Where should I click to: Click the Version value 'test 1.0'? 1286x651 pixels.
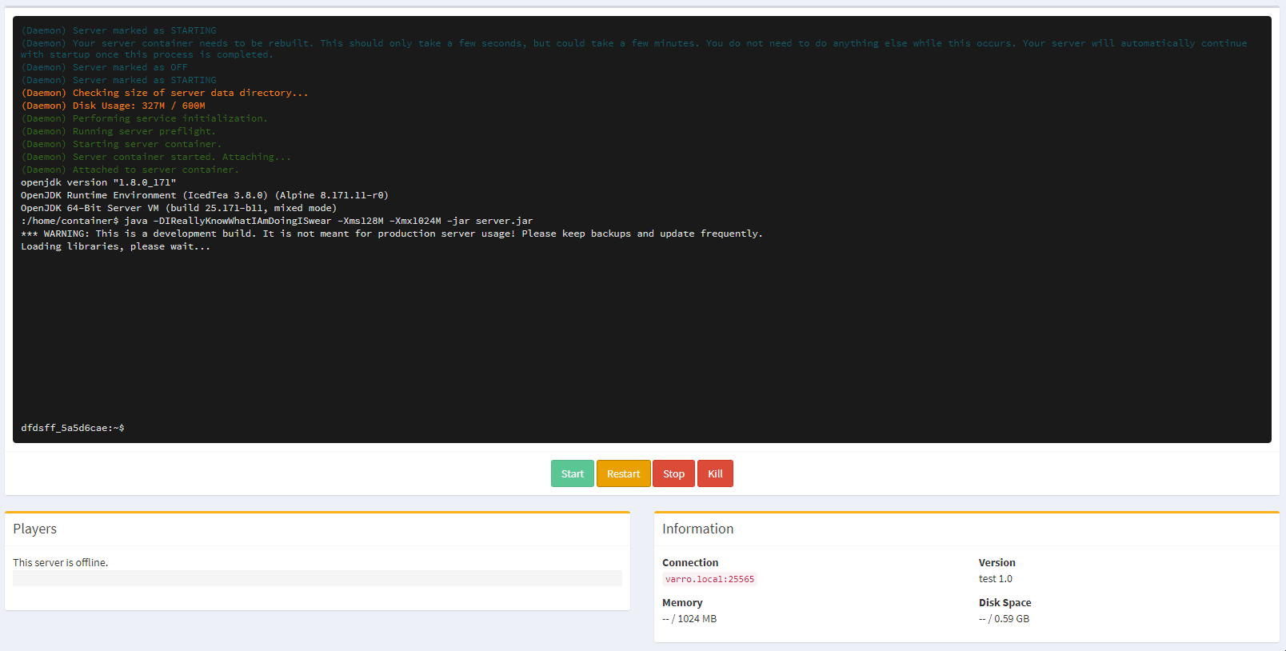[x=995, y=579]
